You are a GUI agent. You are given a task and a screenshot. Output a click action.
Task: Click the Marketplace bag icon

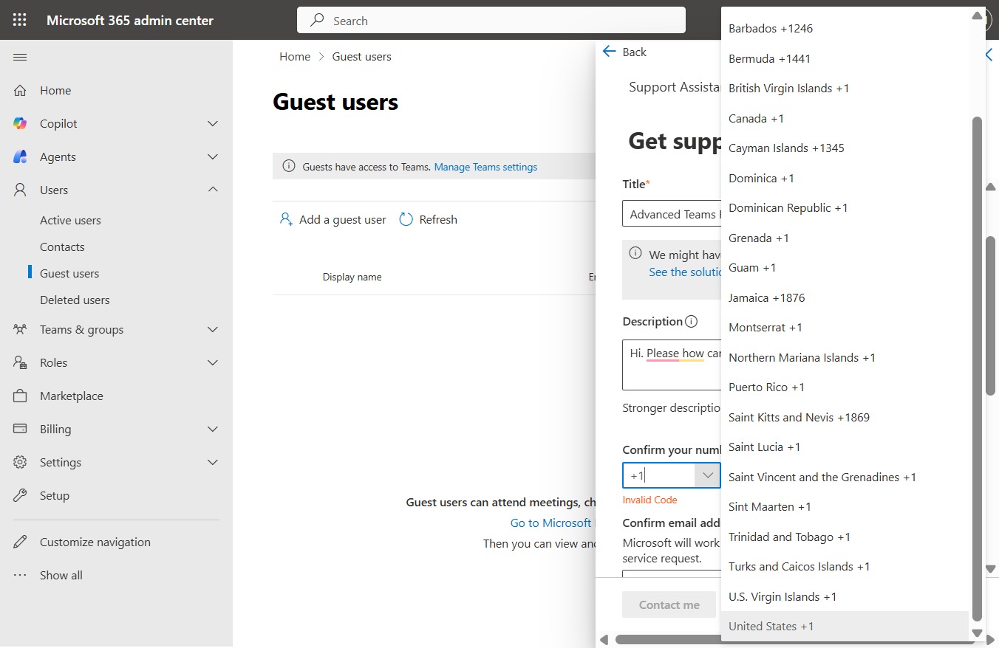point(20,396)
